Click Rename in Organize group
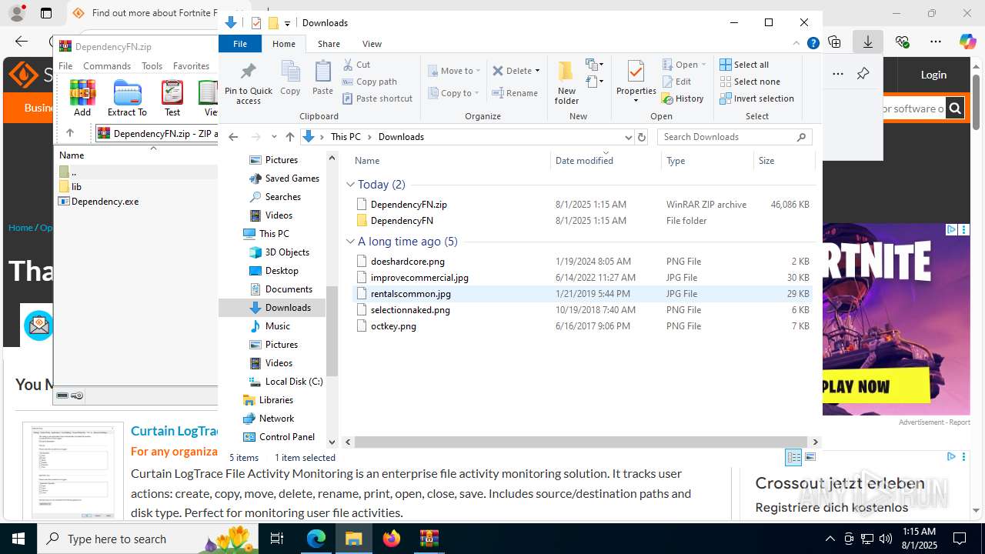This screenshot has width=985, height=554. coord(515,93)
